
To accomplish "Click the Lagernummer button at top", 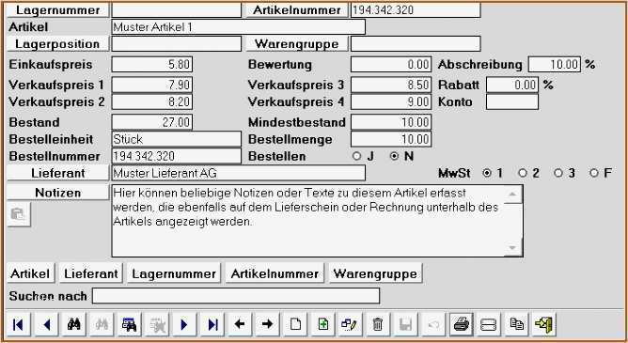I will tap(58, 10).
